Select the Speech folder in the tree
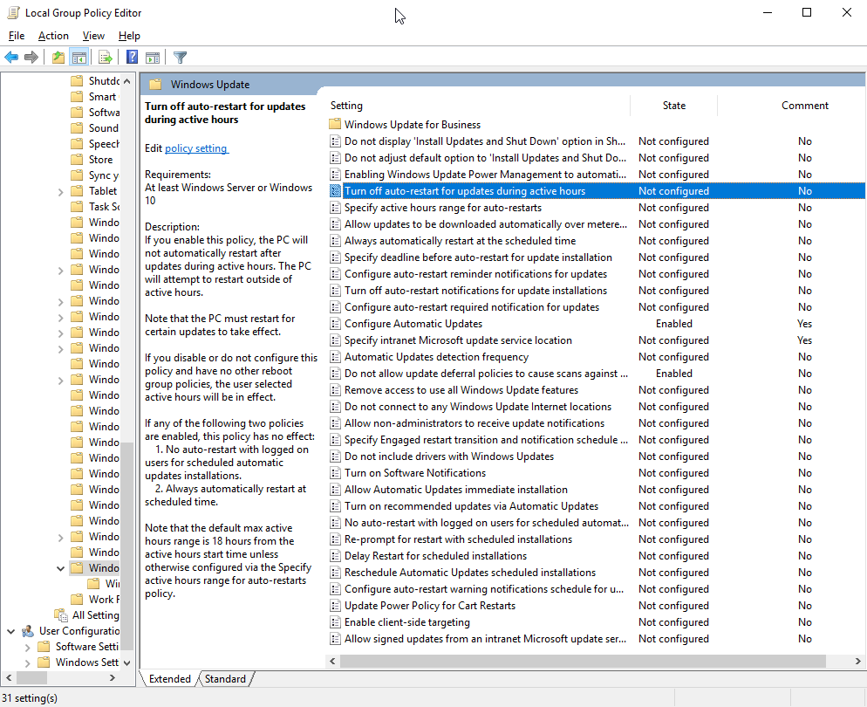Screen dimensions: 867x707 coord(104,144)
